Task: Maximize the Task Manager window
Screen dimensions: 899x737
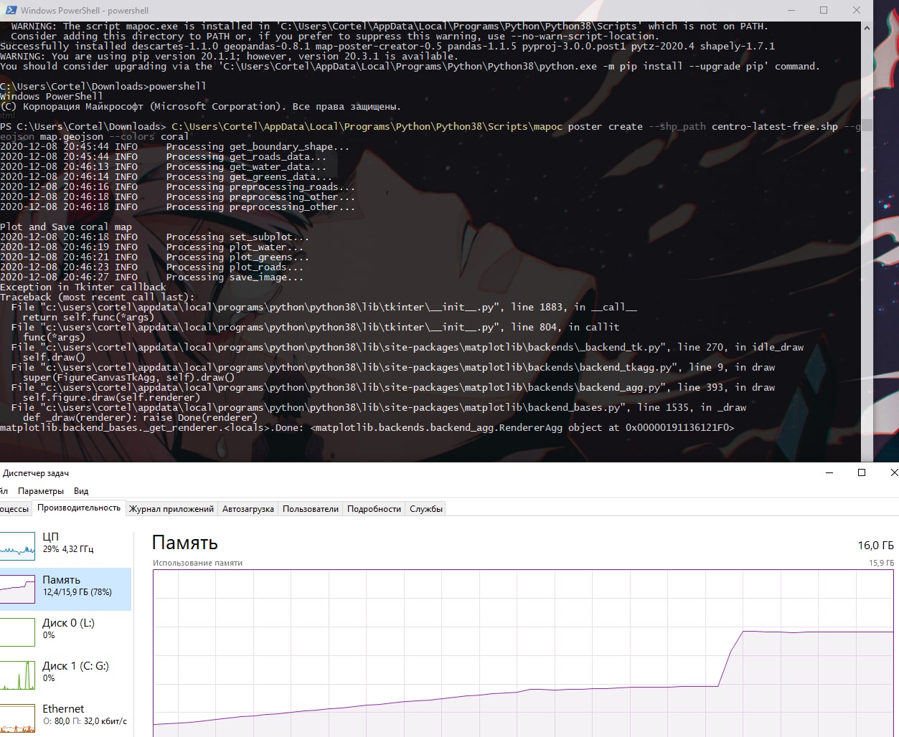Action: click(862, 472)
